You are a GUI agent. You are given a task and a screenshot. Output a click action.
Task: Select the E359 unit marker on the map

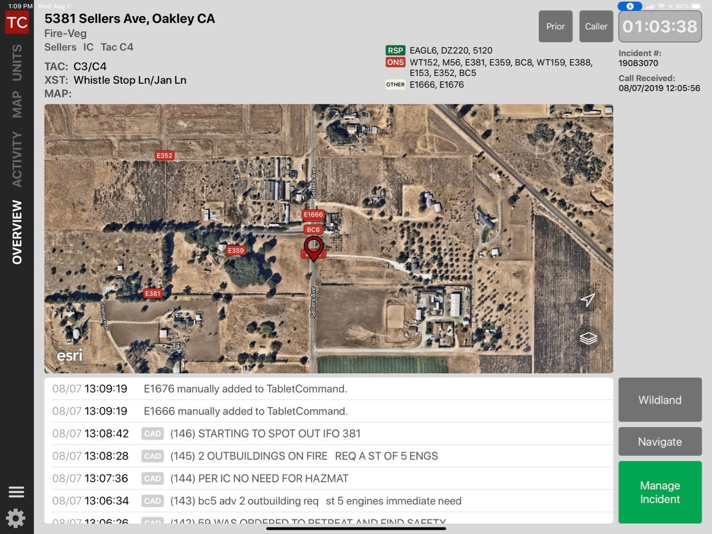click(236, 250)
